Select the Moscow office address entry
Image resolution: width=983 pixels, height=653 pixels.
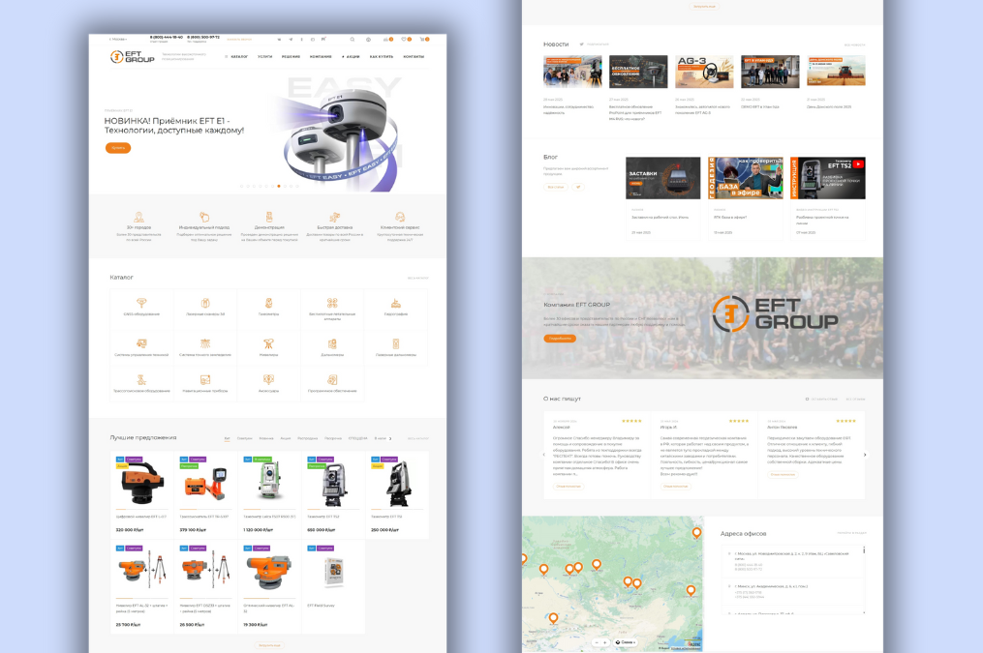coord(792,561)
